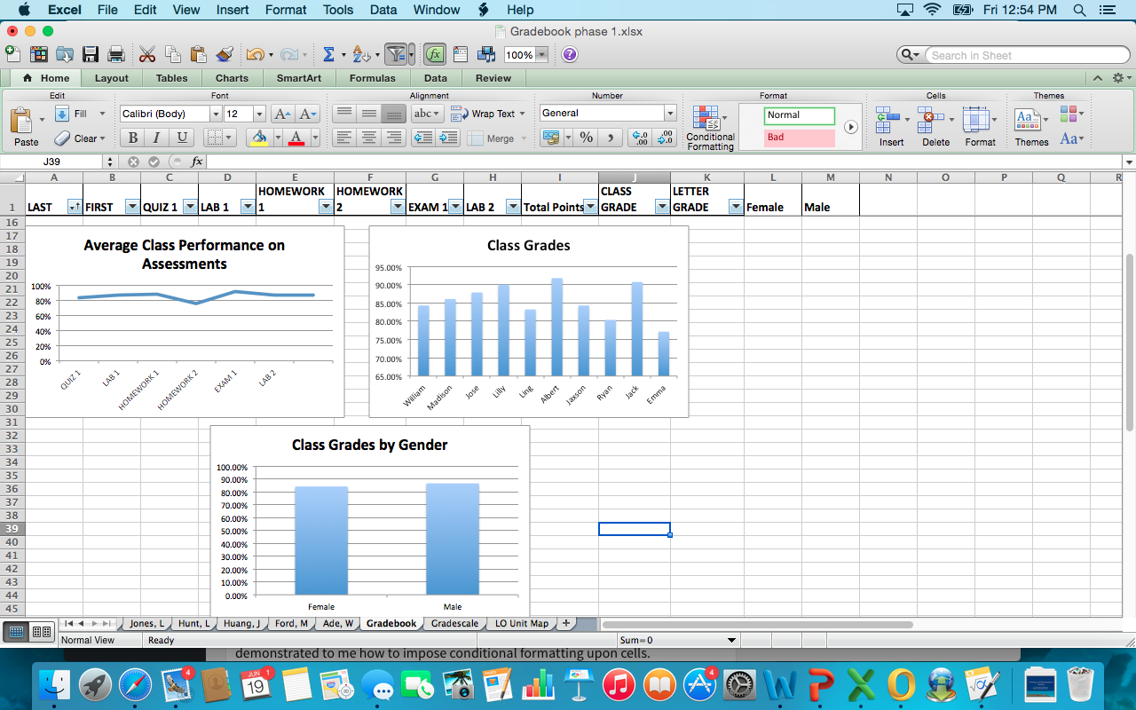The image size is (1136, 710).
Task: Switch to the Charts ribbon tab
Action: (x=232, y=78)
